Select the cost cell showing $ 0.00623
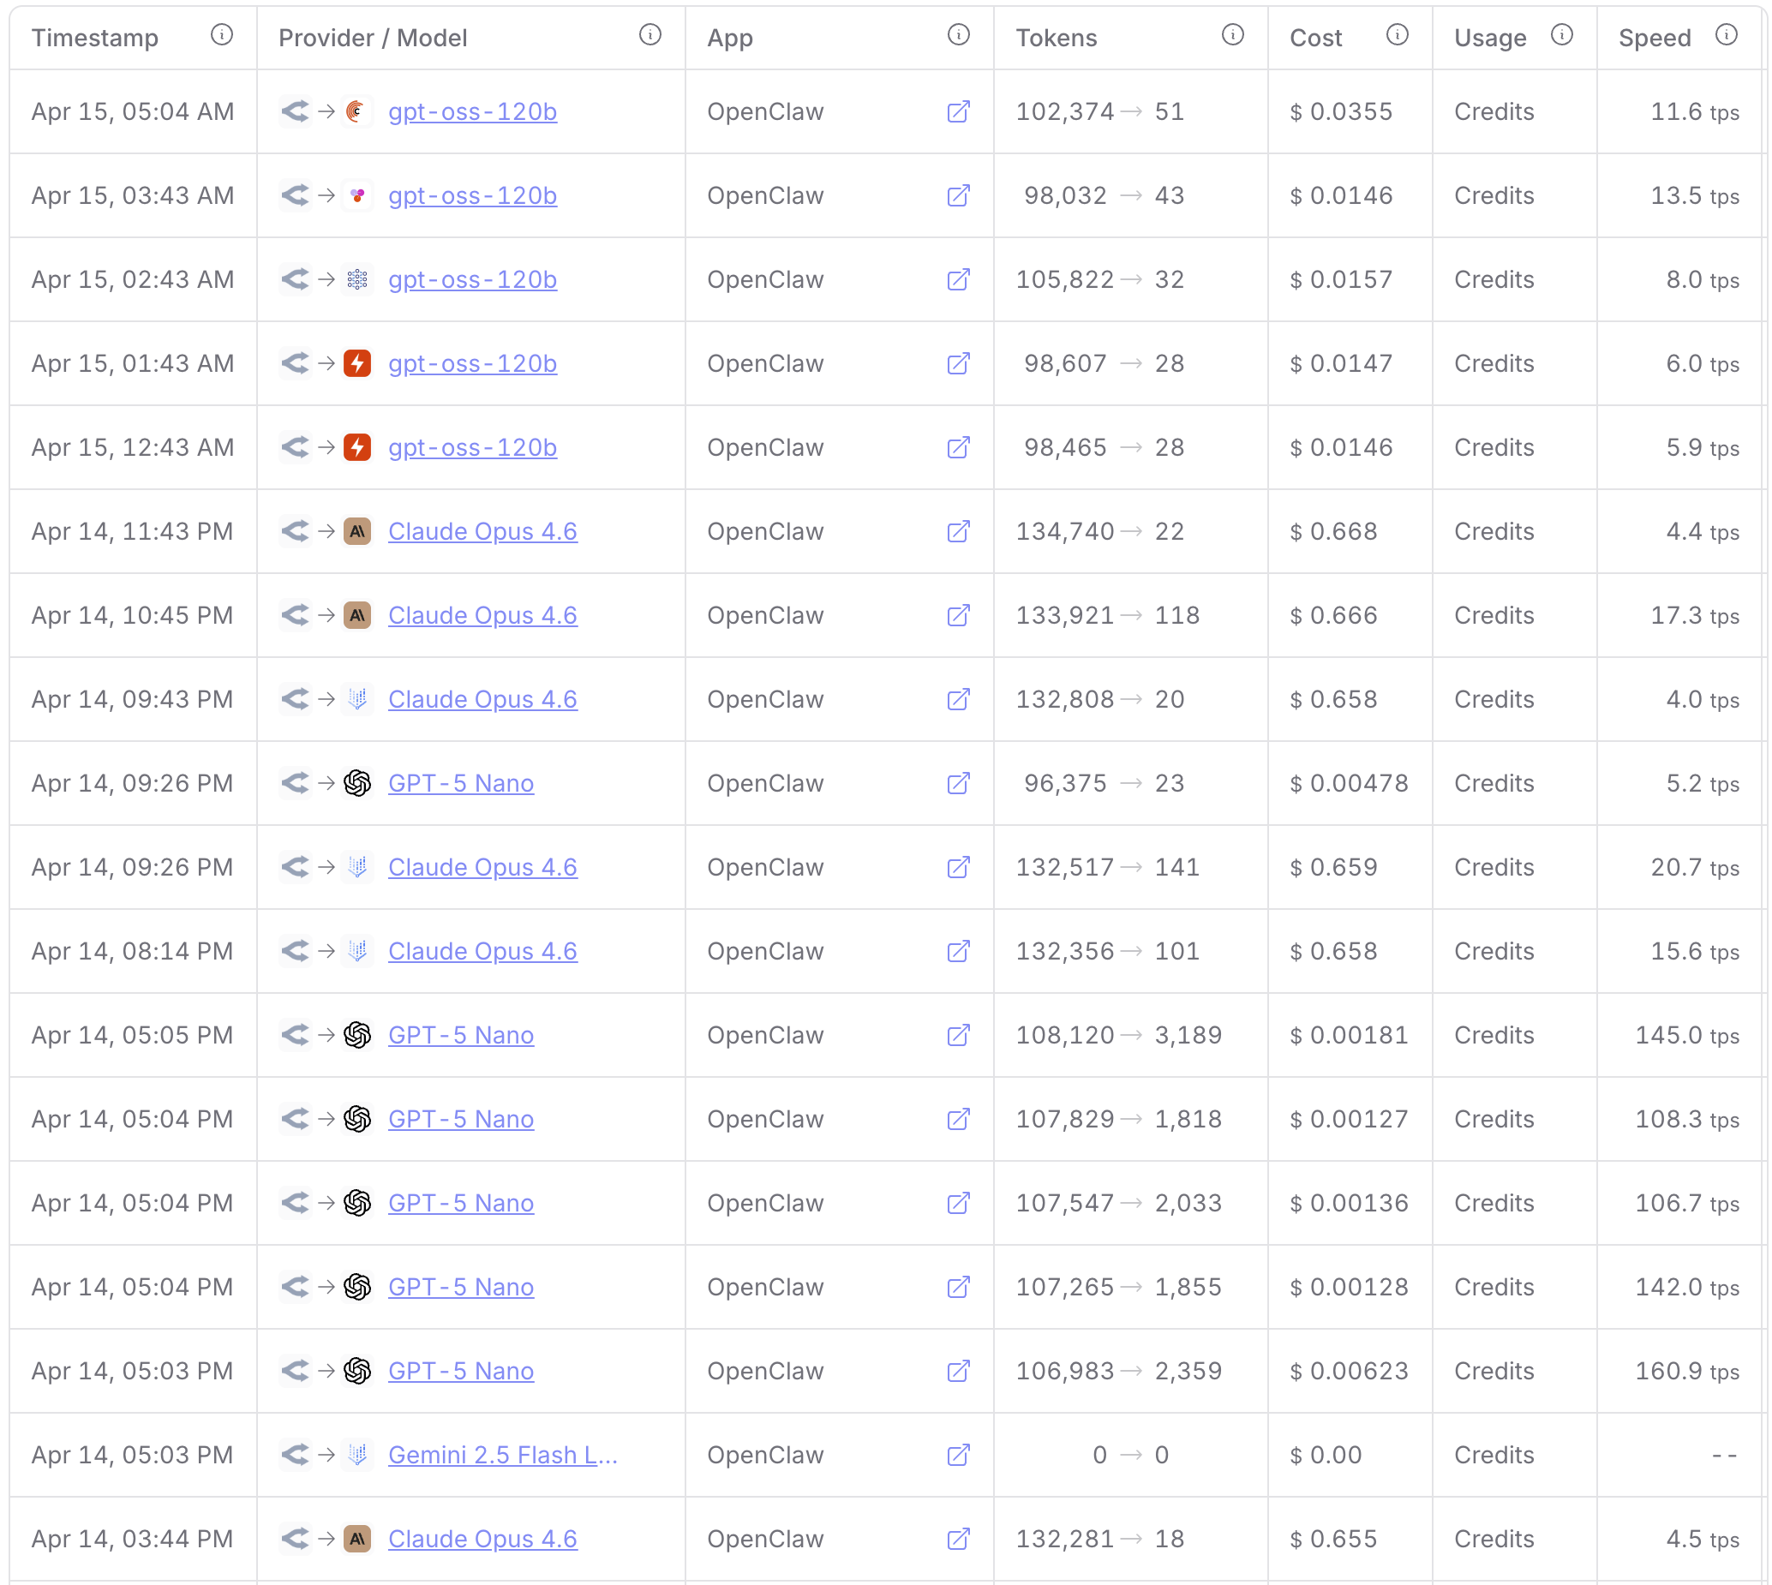 1349,1371
